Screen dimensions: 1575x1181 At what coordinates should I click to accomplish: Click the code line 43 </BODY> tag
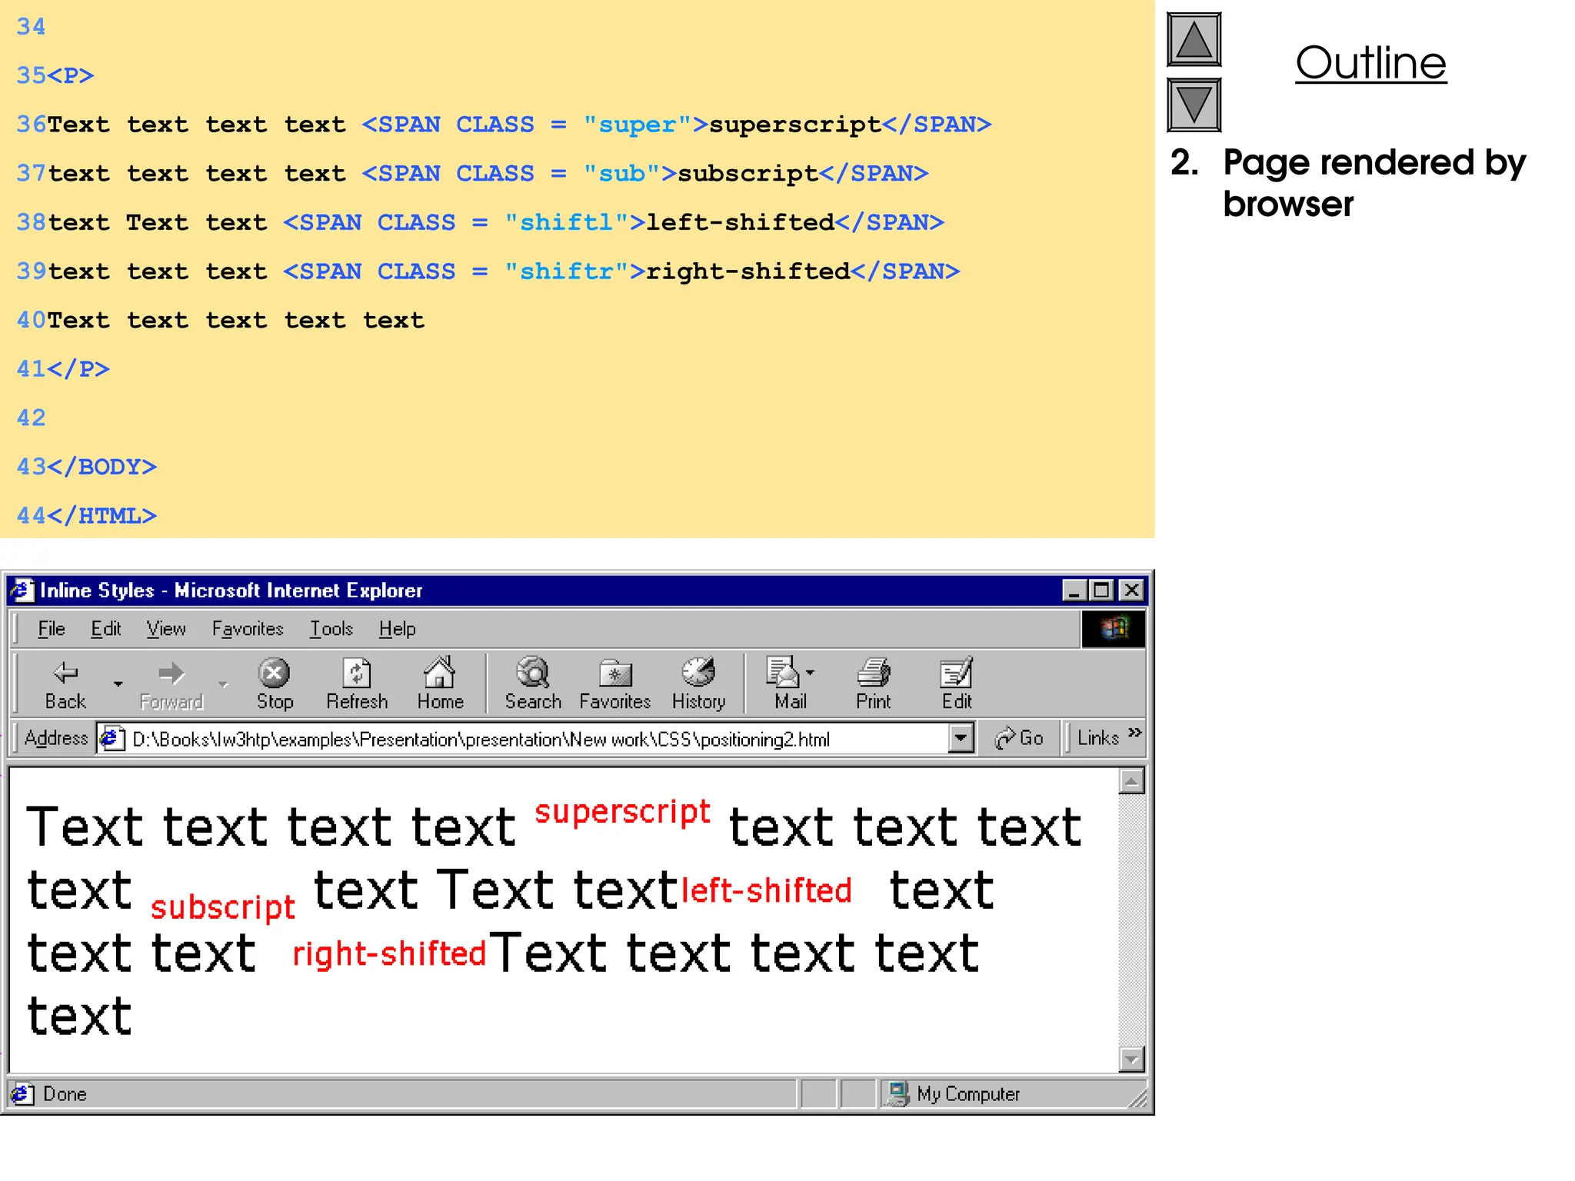pyautogui.click(x=102, y=467)
